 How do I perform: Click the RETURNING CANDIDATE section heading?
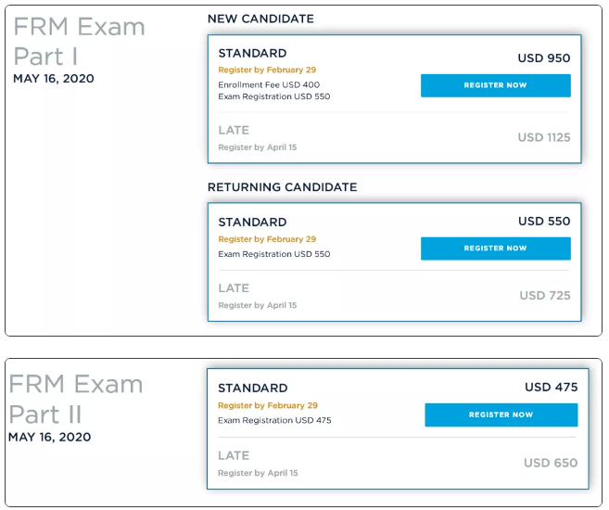click(282, 187)
